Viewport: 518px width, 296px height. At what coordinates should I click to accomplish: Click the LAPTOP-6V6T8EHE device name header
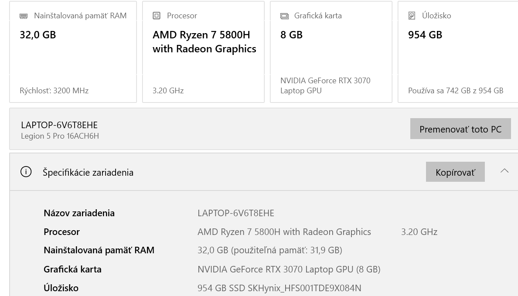tap(59, 125)
